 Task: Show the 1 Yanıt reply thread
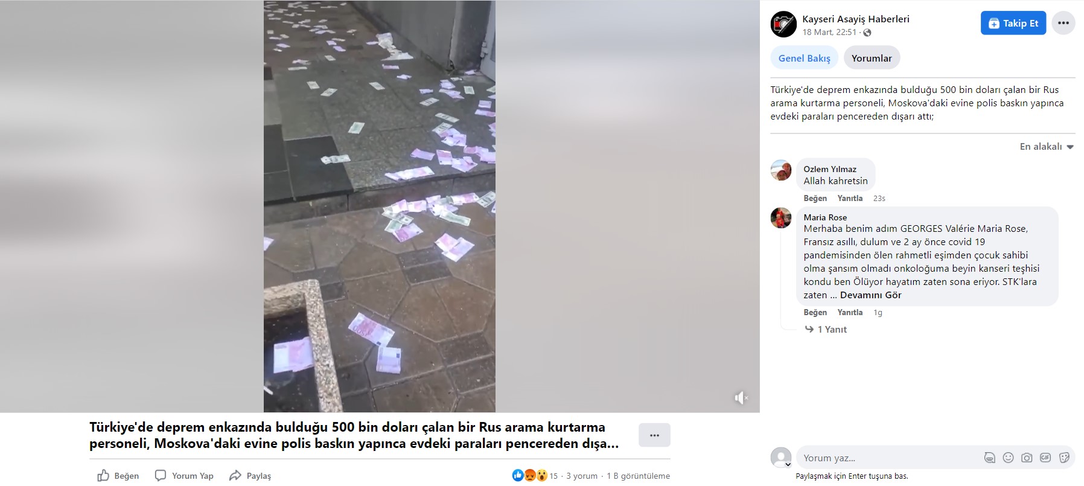tap(826, 329)
